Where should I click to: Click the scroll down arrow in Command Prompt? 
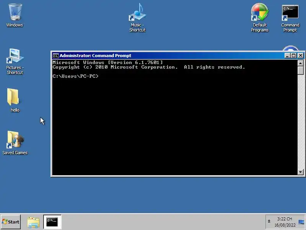point(301,172)
